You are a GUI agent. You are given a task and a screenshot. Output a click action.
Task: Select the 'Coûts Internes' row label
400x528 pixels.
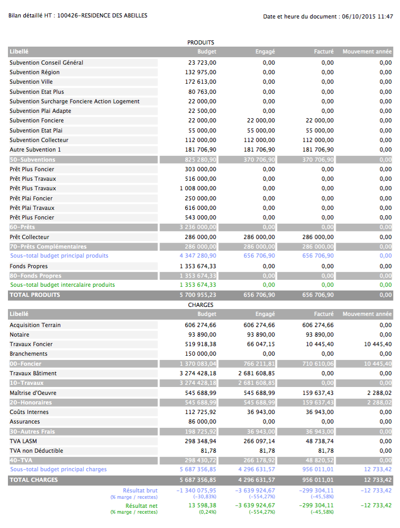pyautogui.click(x=29, y=412)
